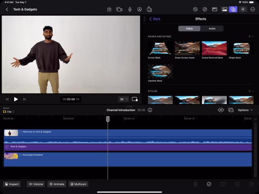This screenshot has width=259, height=194.
Task: Click the undo arrow icon
Action: click(195, 9)
